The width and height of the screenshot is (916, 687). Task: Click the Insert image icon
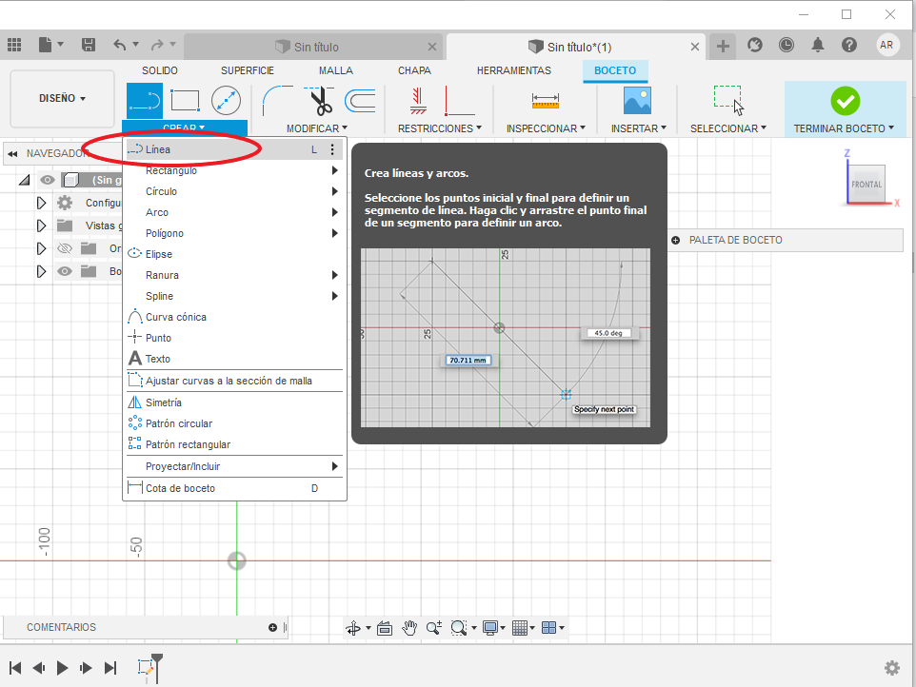point(637,101)
